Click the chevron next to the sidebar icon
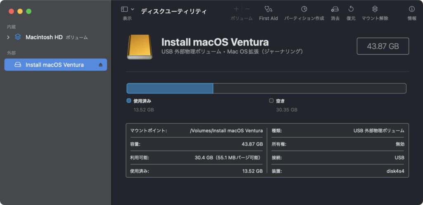The image size is (423, 205). 133,9
